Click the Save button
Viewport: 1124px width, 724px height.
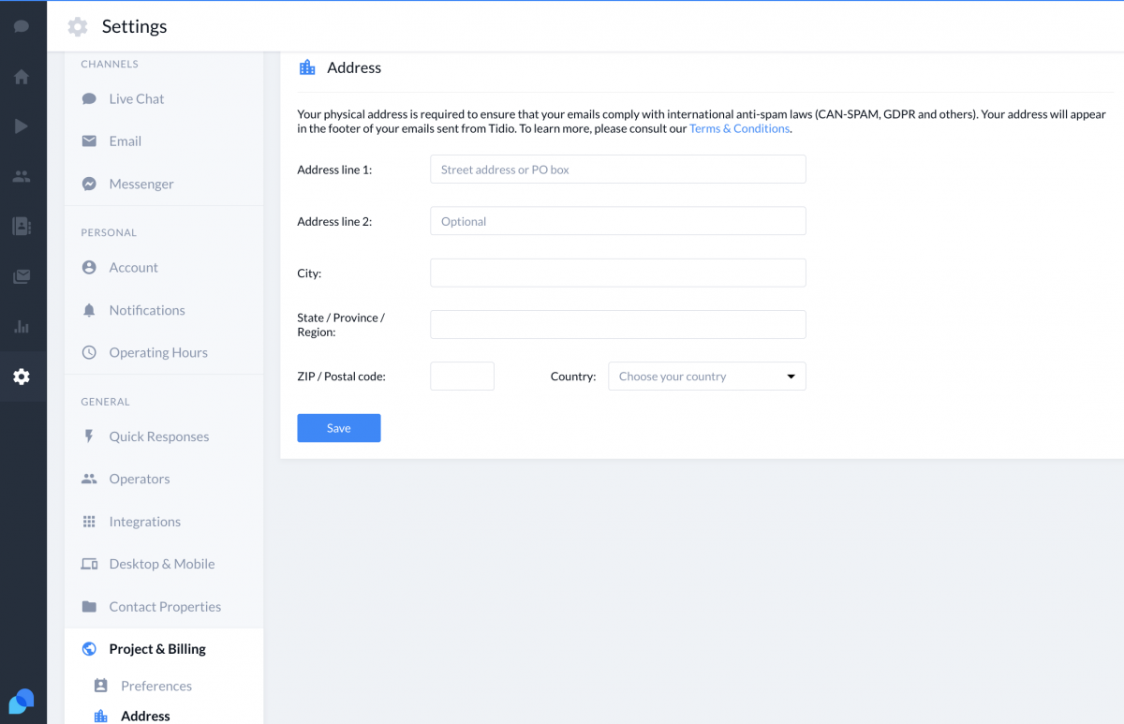(x=339, y=428)
